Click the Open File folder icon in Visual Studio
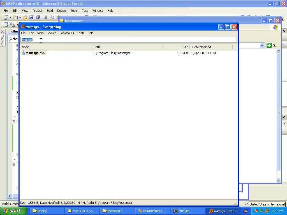The image size is (287, 215). click(25, 18)
